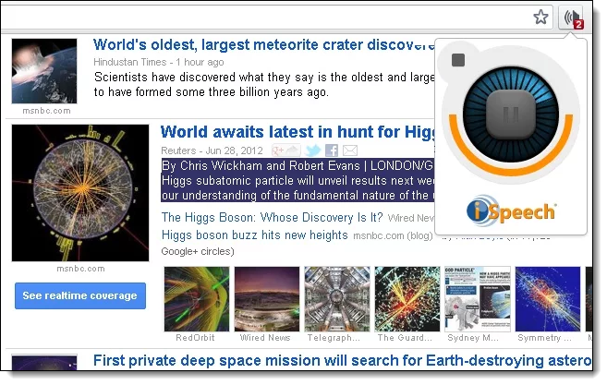Share the Higgs story on Facebook
The width and height of the screenshot is (607, 385).
tap(332, 150)
